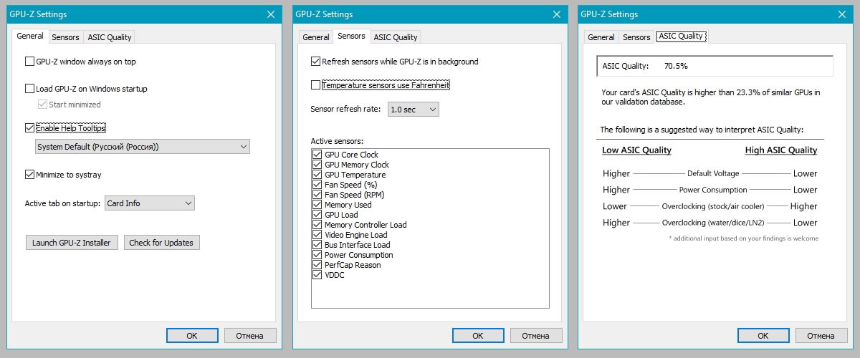Click Отмена button in Sensors window
860x358 pixels.
535,335
